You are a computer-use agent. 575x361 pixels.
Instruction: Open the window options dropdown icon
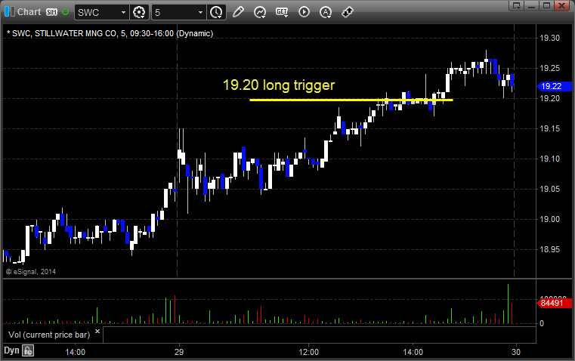tap(517, 5)
